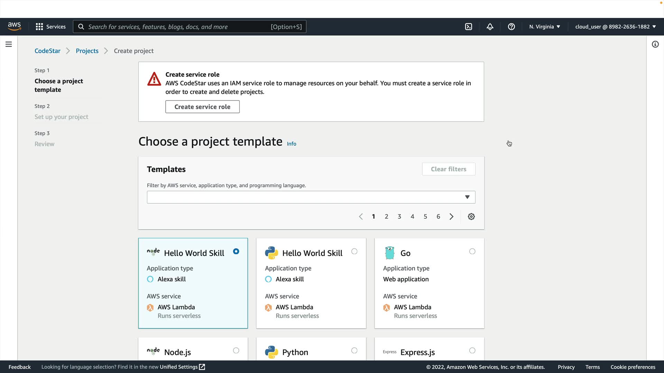Image resolution: width=664 pixels, height=373 pixels.
Task: Open template preferences gear icon
Action: pyautogui.click(x=471, y=217)
